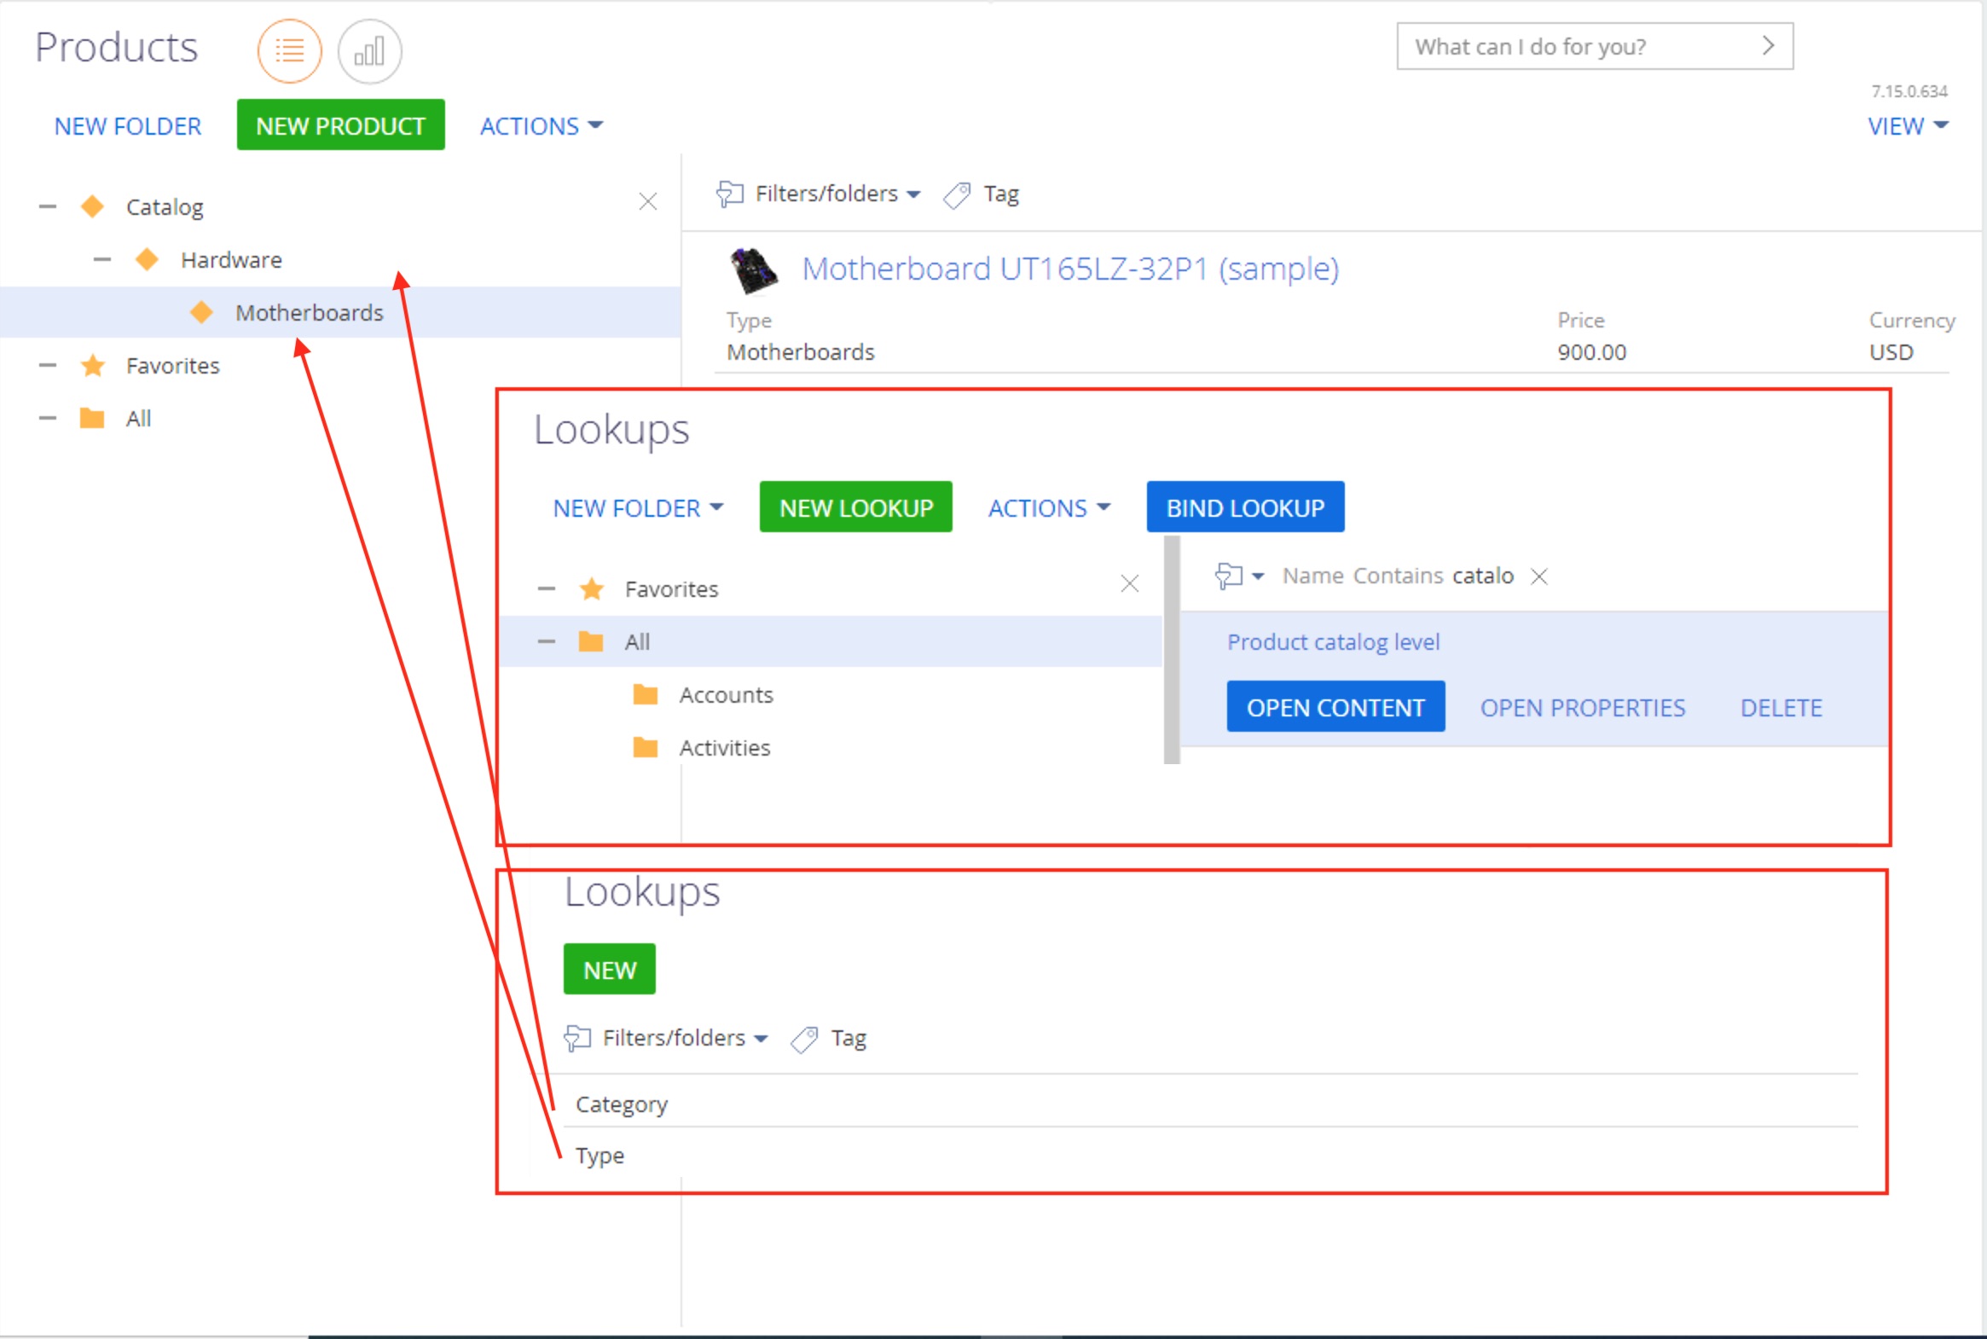
Task: Click the BIND LOOKUP button
Action: [x=1245, y=507]
